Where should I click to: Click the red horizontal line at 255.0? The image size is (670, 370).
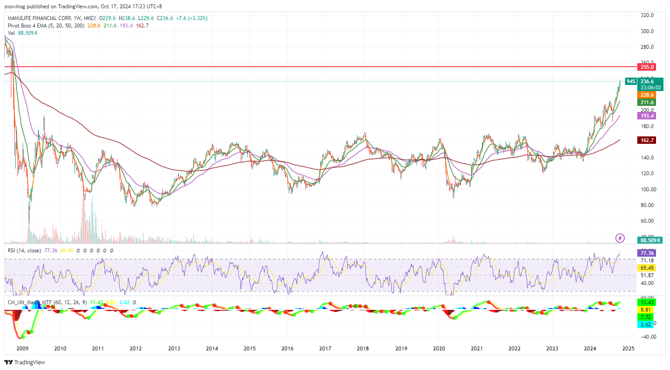321,67
